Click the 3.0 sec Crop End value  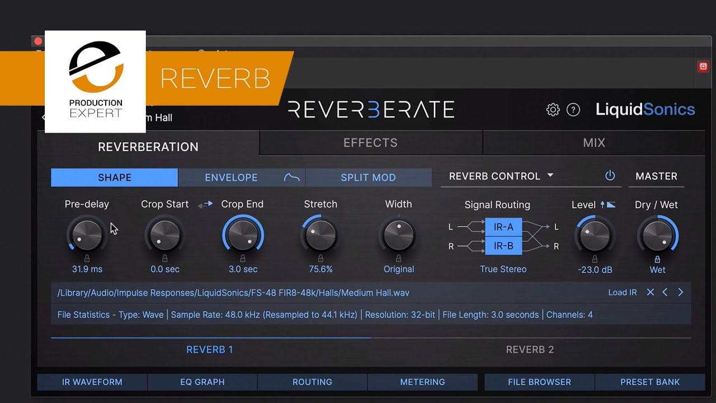tap(243, 269)
